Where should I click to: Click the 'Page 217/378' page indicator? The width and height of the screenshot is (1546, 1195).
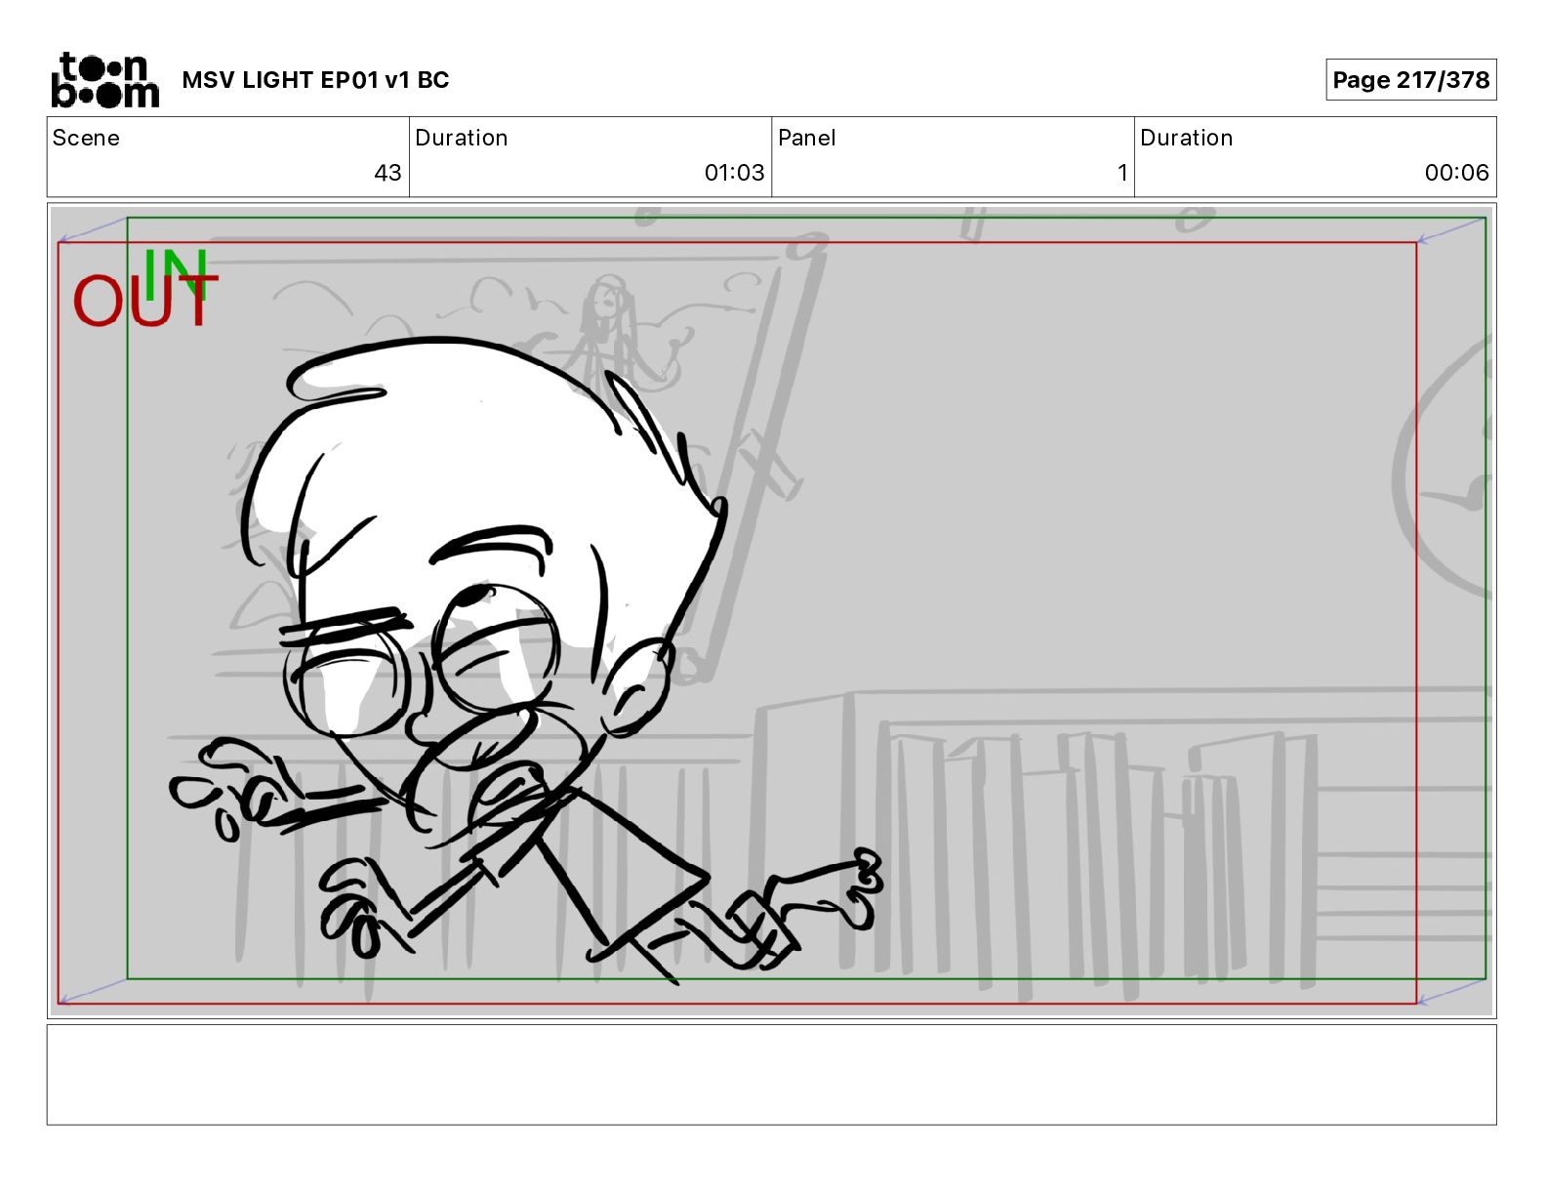coord(1410,80)
